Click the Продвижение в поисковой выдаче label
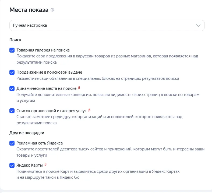Screen dimensions: 212x193 click(49, 72)
